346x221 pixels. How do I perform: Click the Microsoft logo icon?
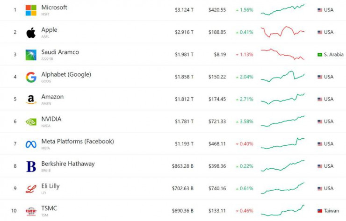pos(31,10)
